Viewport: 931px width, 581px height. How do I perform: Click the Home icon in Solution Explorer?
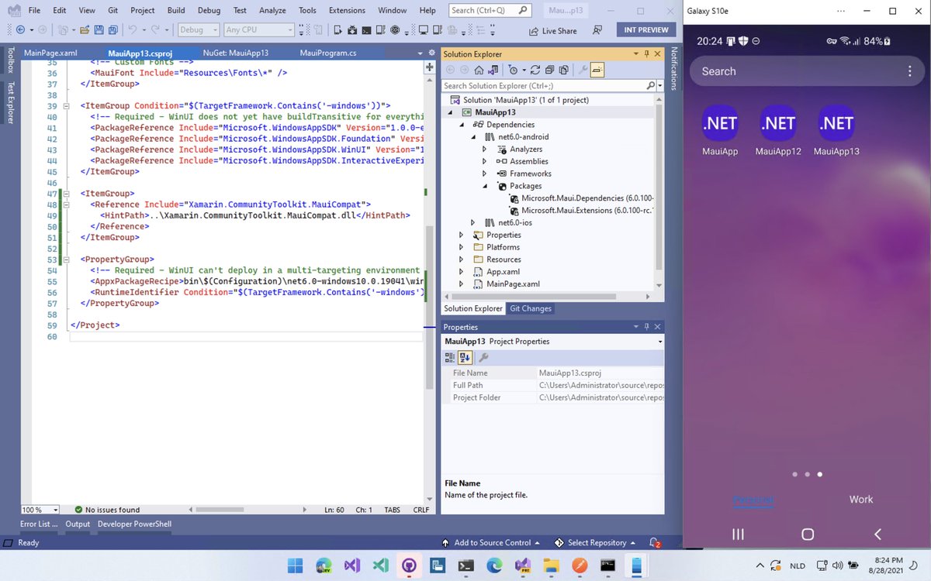tap(480, 70)
